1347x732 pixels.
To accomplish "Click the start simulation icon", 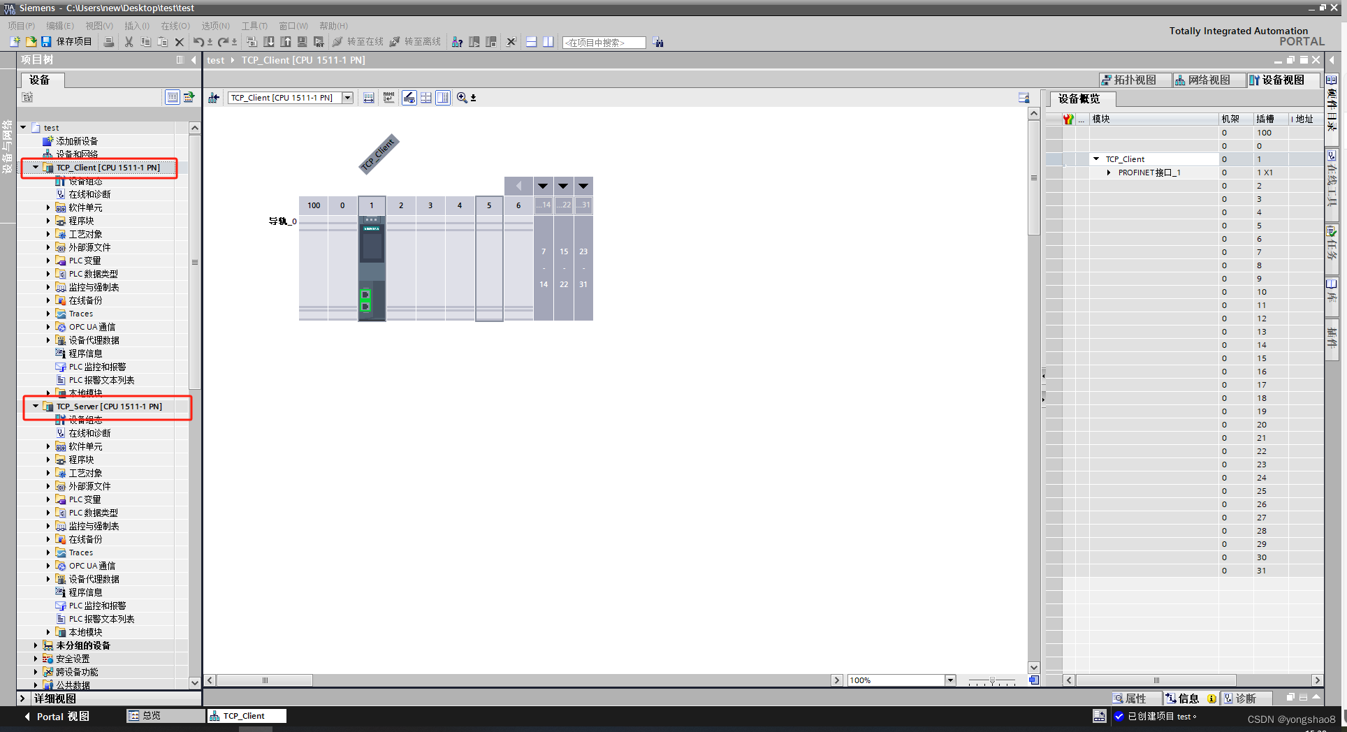I will click(303, 42).
